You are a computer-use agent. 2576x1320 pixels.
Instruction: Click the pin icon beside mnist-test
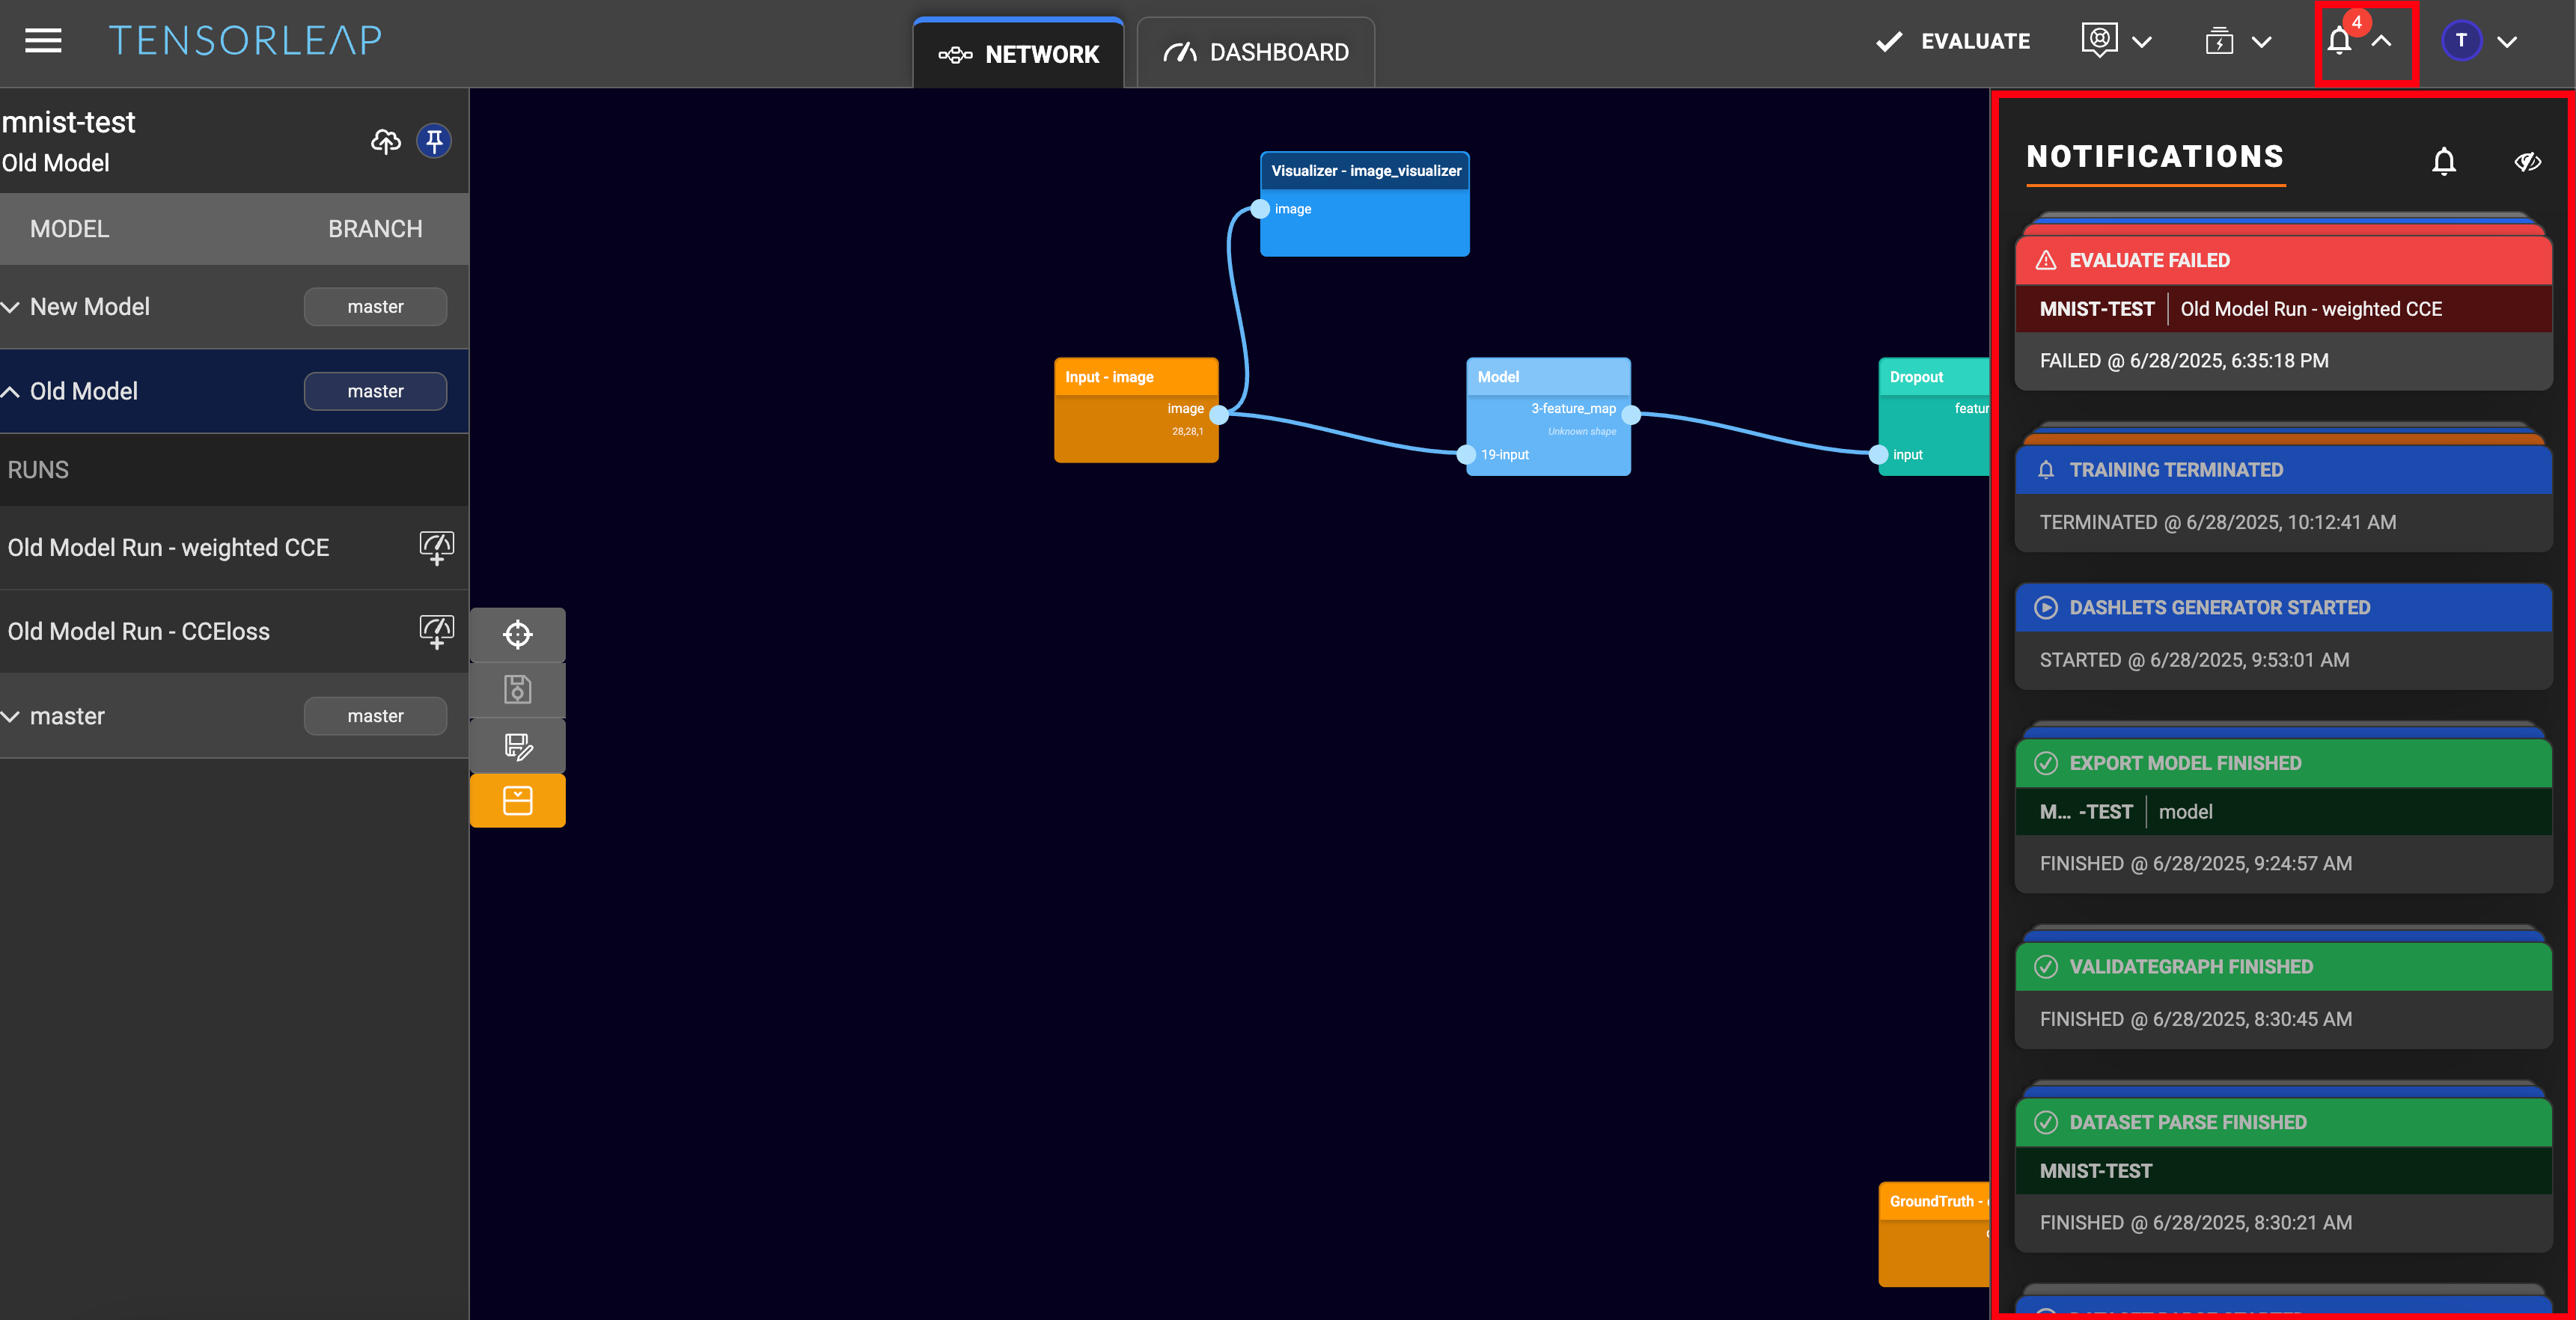(434, 141)
